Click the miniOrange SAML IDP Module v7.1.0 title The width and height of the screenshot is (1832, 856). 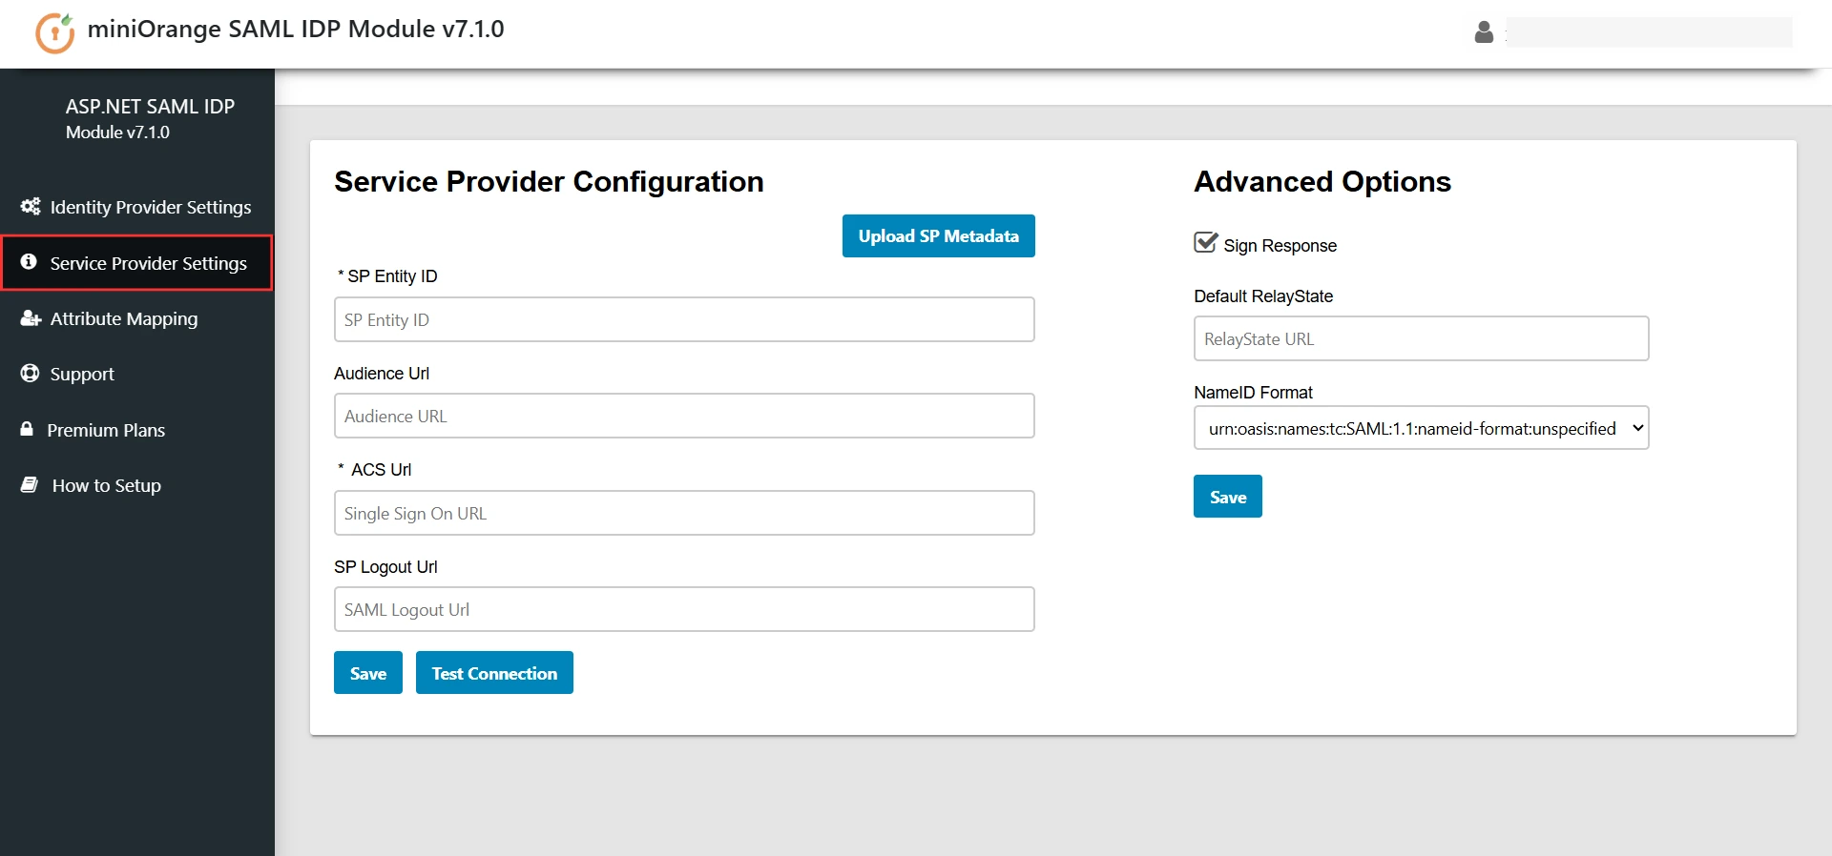point(296,29)
